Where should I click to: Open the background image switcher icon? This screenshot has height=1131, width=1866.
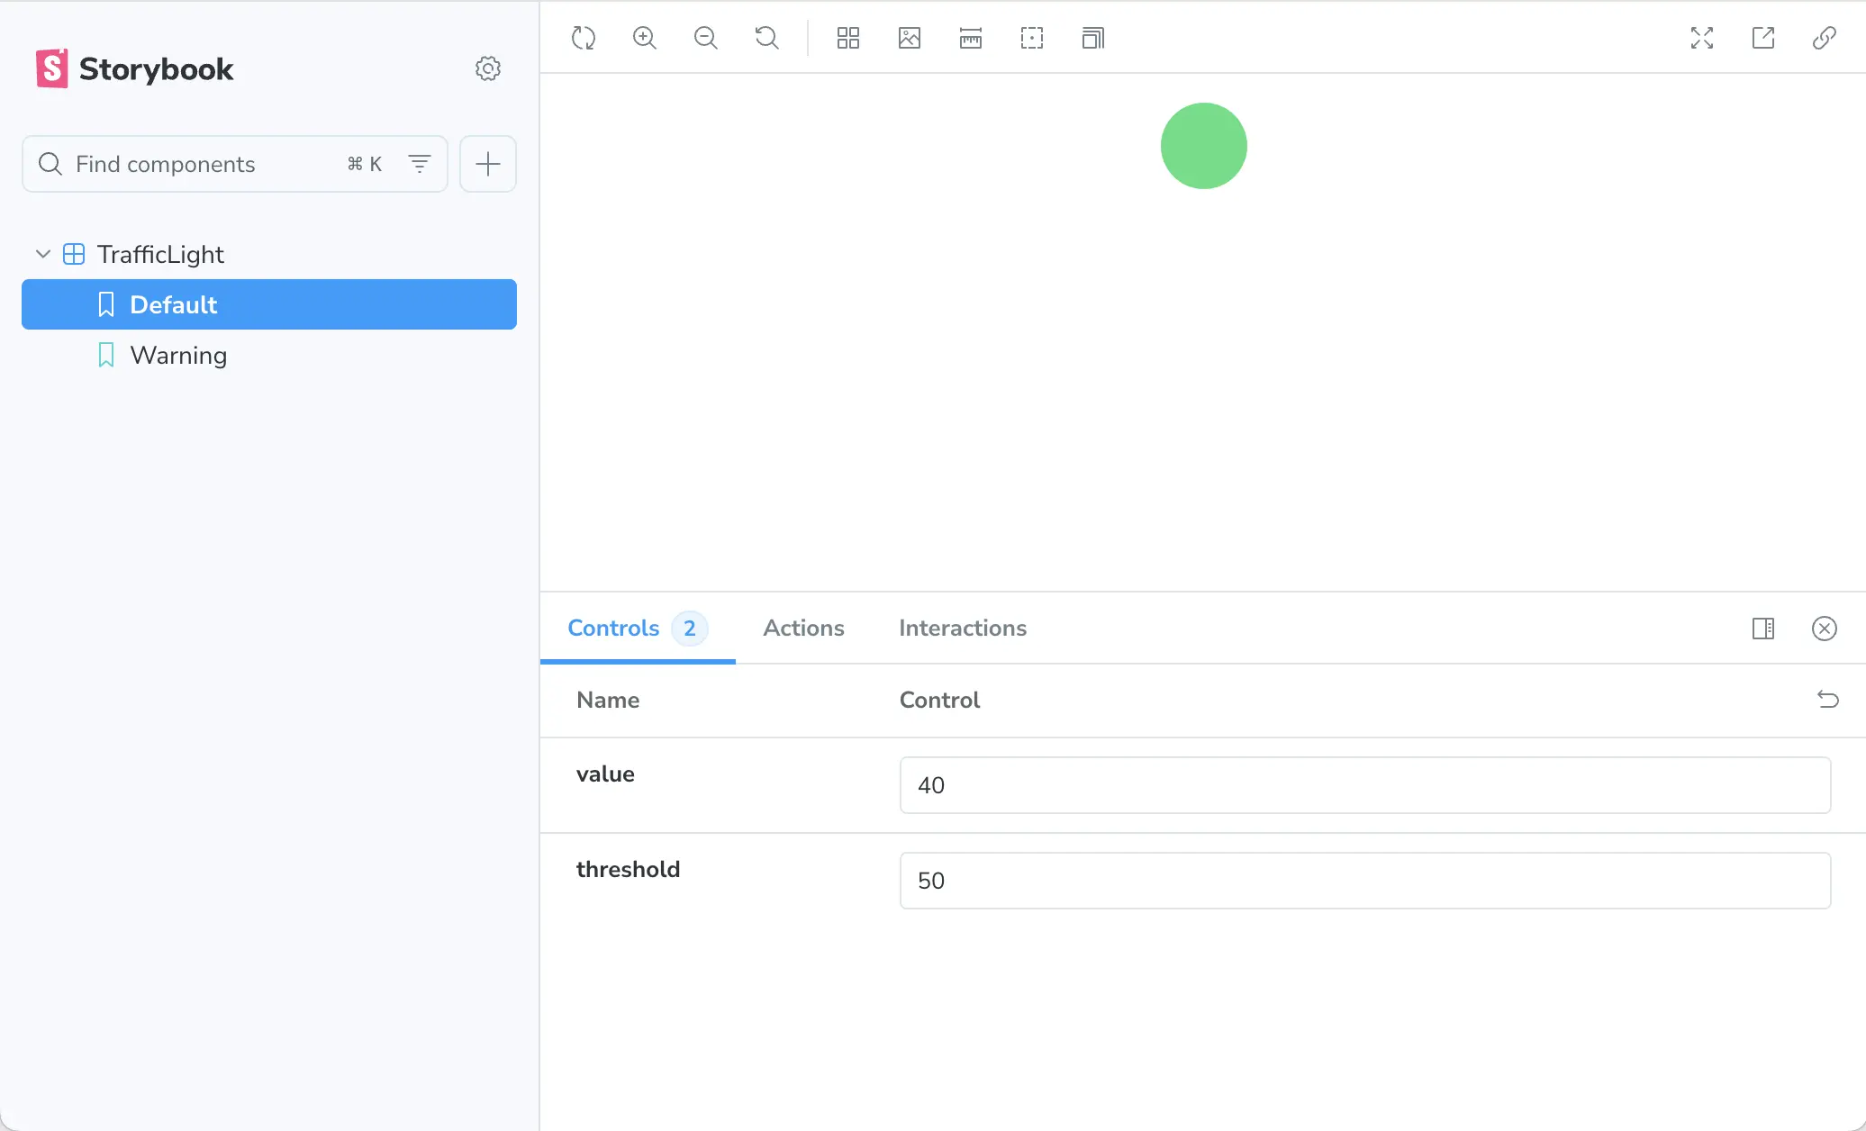click(910, 38)
